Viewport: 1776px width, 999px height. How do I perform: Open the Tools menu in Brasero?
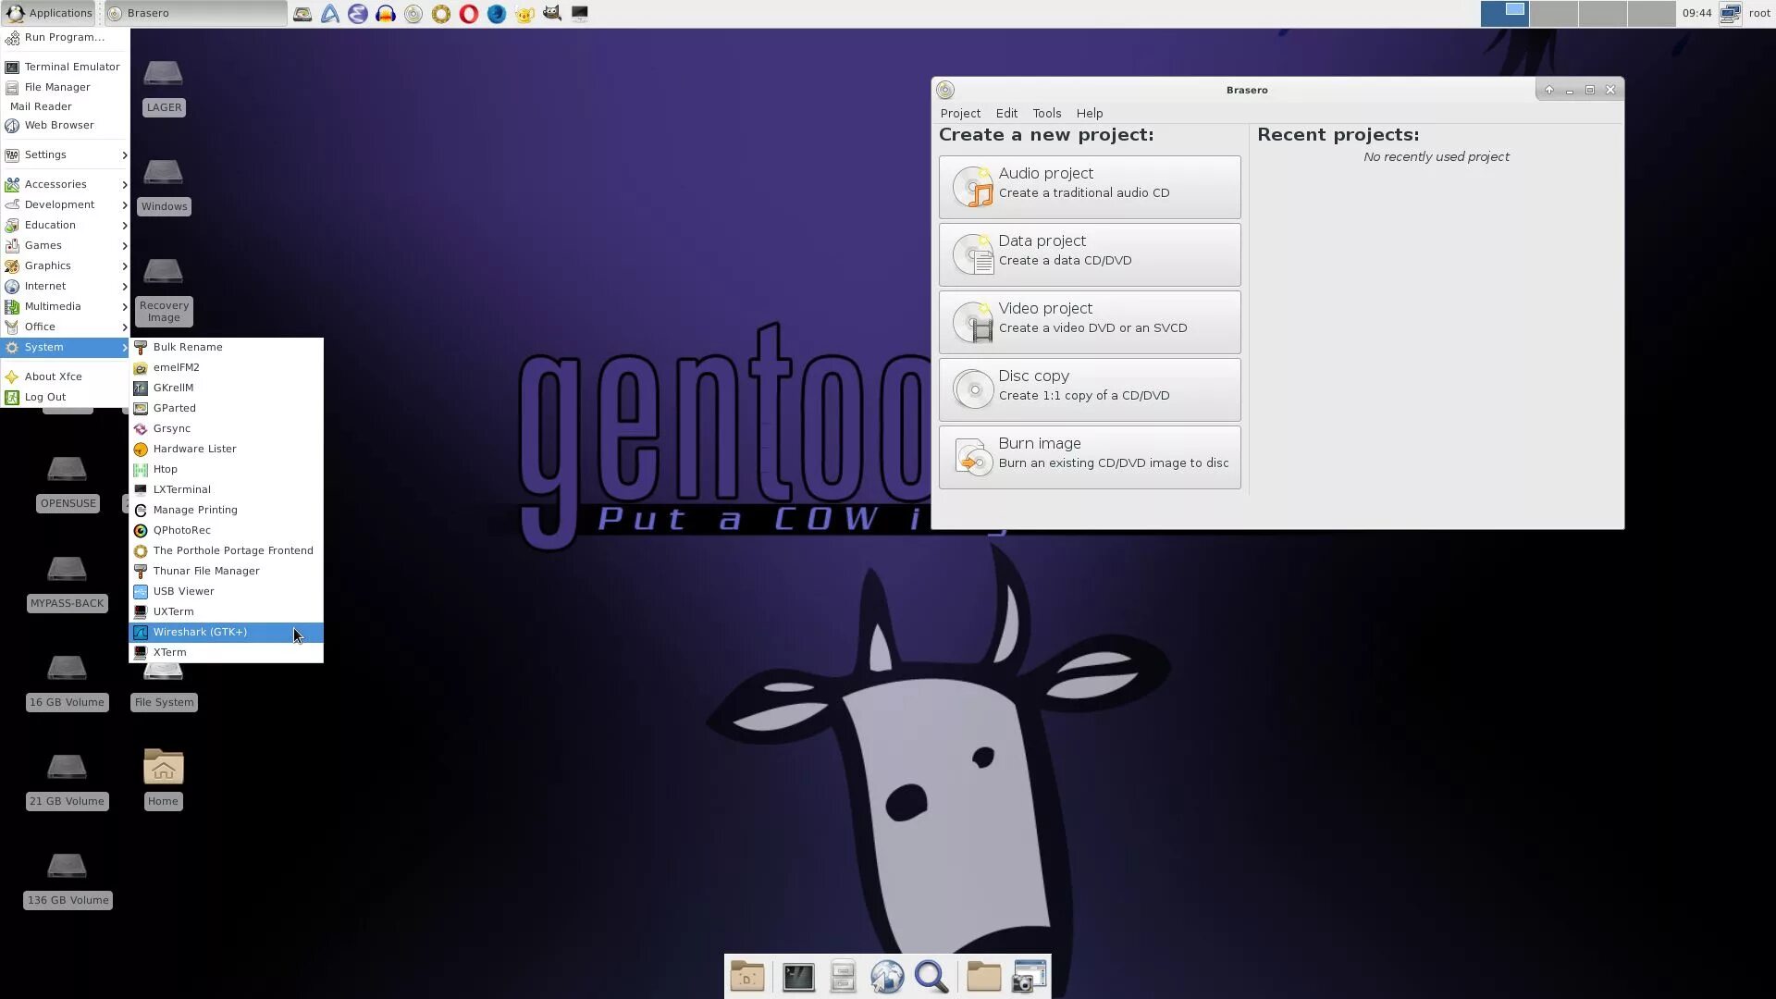[x=1046, y=113]
